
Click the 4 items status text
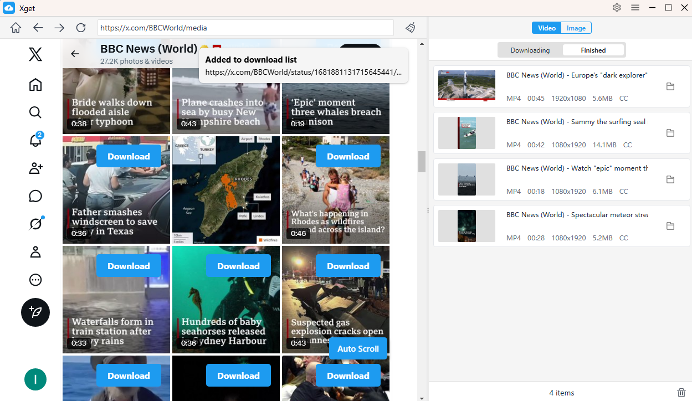click(562, 393)
